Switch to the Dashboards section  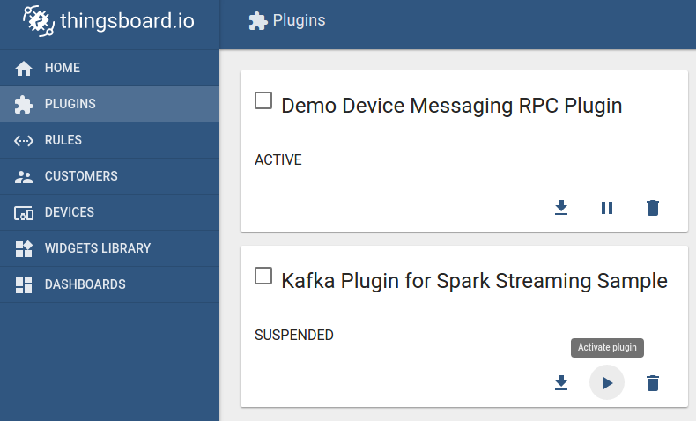click(x=85, y=284)
